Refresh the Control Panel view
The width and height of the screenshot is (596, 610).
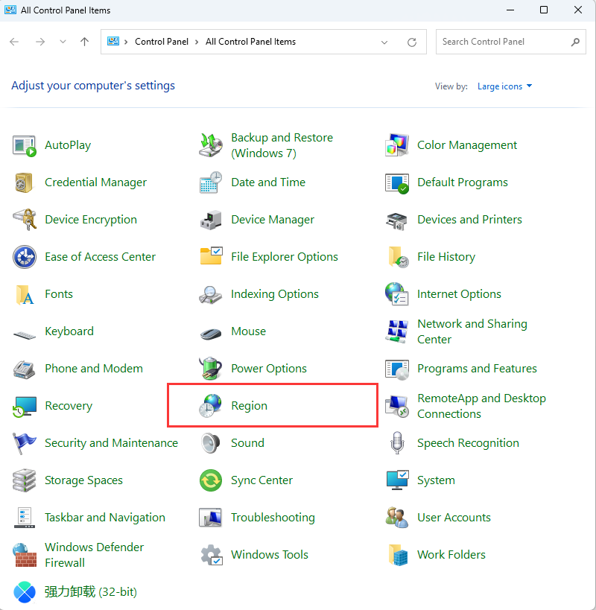click(412, 42)
